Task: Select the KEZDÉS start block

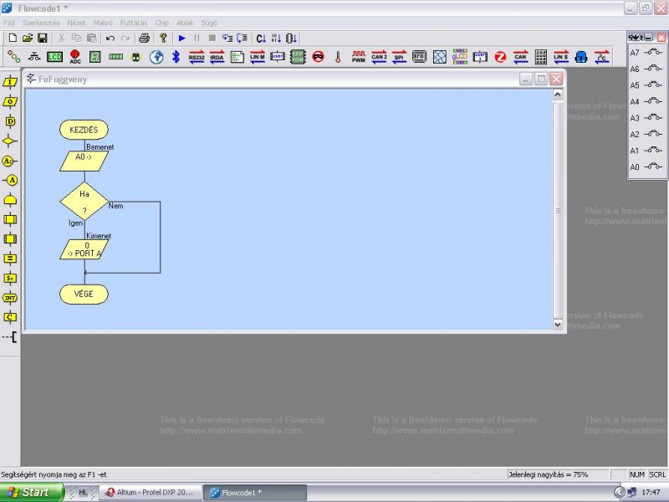Action: point(84,130)
